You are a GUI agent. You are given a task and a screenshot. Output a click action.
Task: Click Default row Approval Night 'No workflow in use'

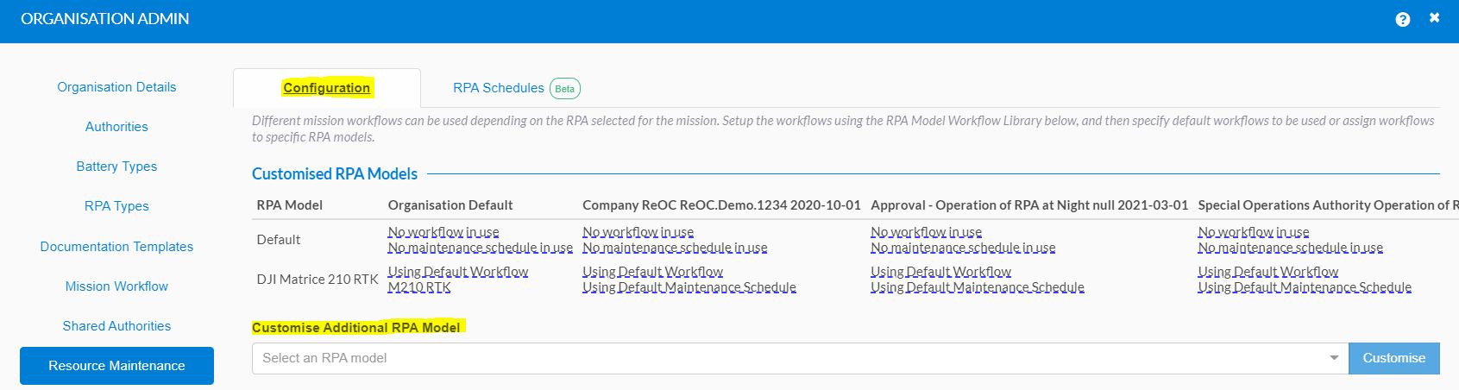point(926,232)
